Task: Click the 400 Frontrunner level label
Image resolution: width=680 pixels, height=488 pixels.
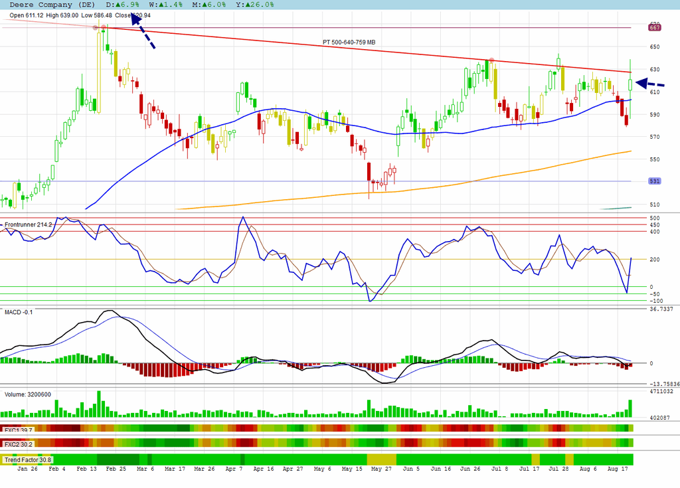Action: 654,232
